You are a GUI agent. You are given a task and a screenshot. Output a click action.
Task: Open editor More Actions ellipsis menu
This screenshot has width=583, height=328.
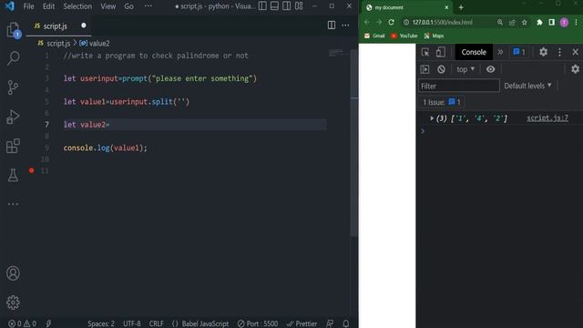[x=345, y=26]
